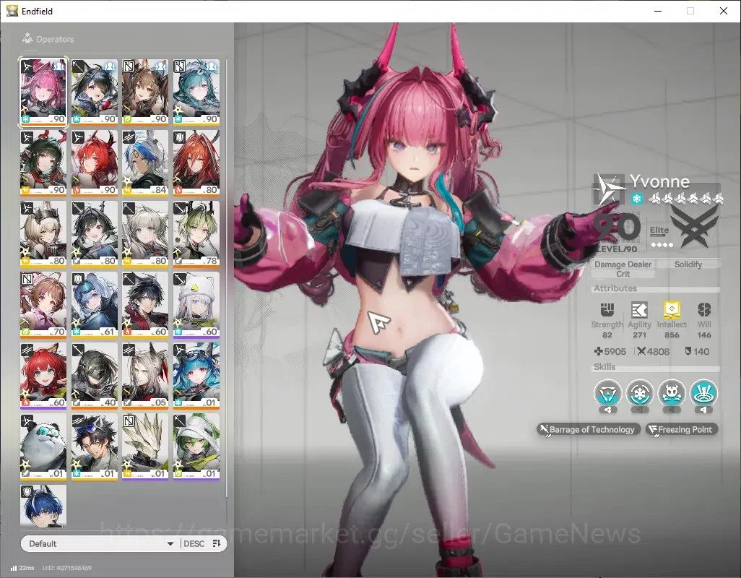The height and width of the screenshot is (578, 741).
Task: Select the black-haired level 90 operator card
Action: coord(94,92)
